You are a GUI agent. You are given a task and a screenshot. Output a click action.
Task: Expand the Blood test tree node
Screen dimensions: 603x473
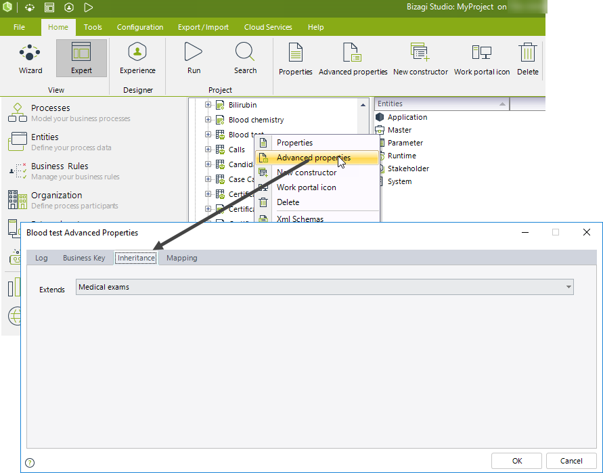coord(208,134)
